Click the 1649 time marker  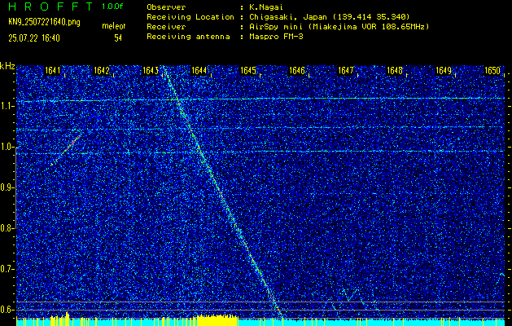coord(444,71)
